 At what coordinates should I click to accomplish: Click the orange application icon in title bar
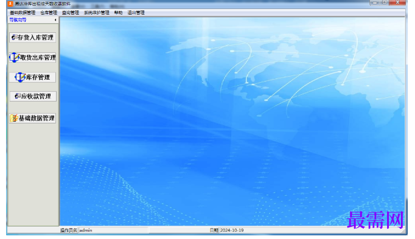click(x=10, y=4)
